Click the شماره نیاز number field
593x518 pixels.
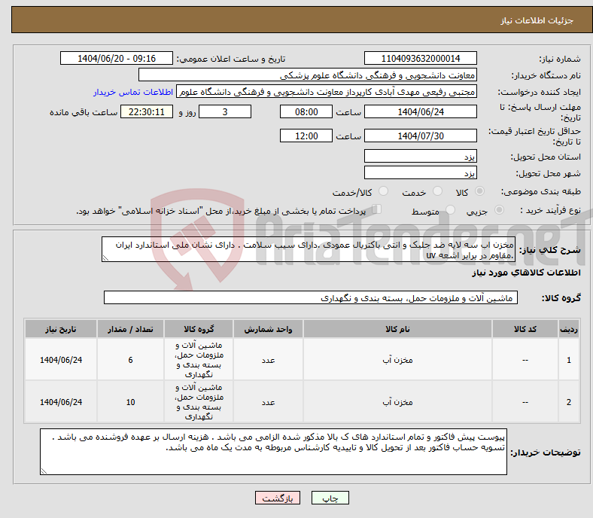click(x=420, y=59)
